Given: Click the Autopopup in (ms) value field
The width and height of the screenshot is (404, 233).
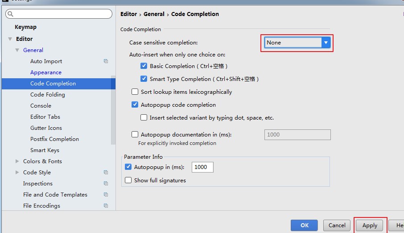Looking at the screenshot, I should coord(202,167).
